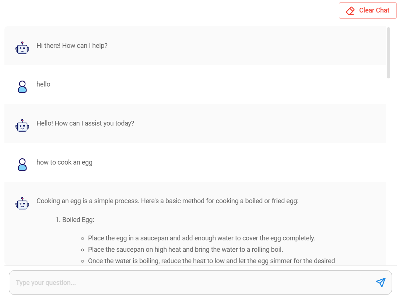Click the "Place the egg in a saucepan" bullet
The width and height of the screenshot is (399, 300).
(x=201, y=238)
